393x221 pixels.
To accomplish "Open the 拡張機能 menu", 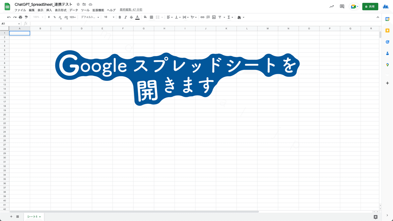I will [x=98, y=10].
